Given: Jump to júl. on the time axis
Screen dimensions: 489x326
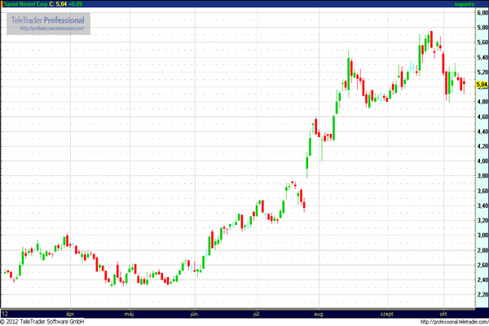Looking at the screenshot, I should click(257, 312).
